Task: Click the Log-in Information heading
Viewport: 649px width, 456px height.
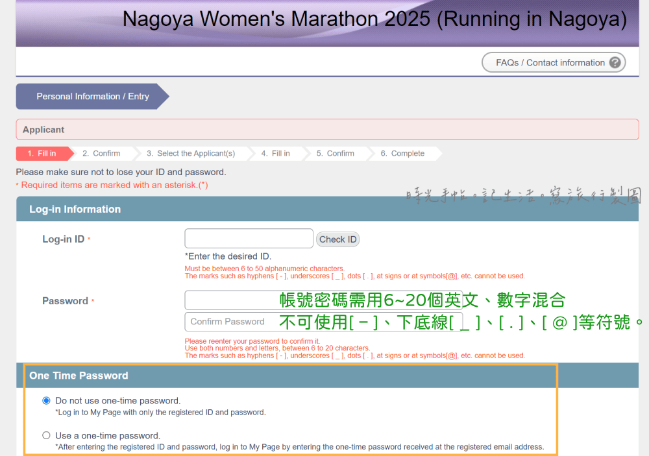Action: [x=75, y=210]
